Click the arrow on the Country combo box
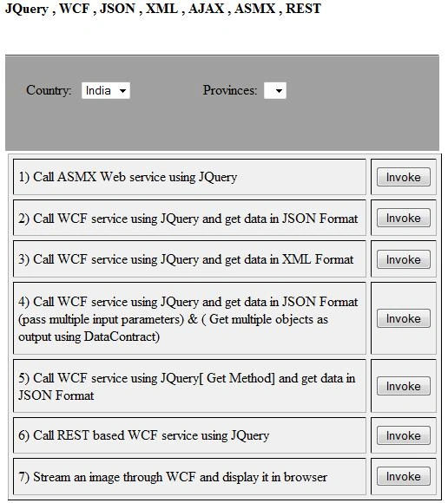Screen dimensions: 448x503 coord(122,91)
